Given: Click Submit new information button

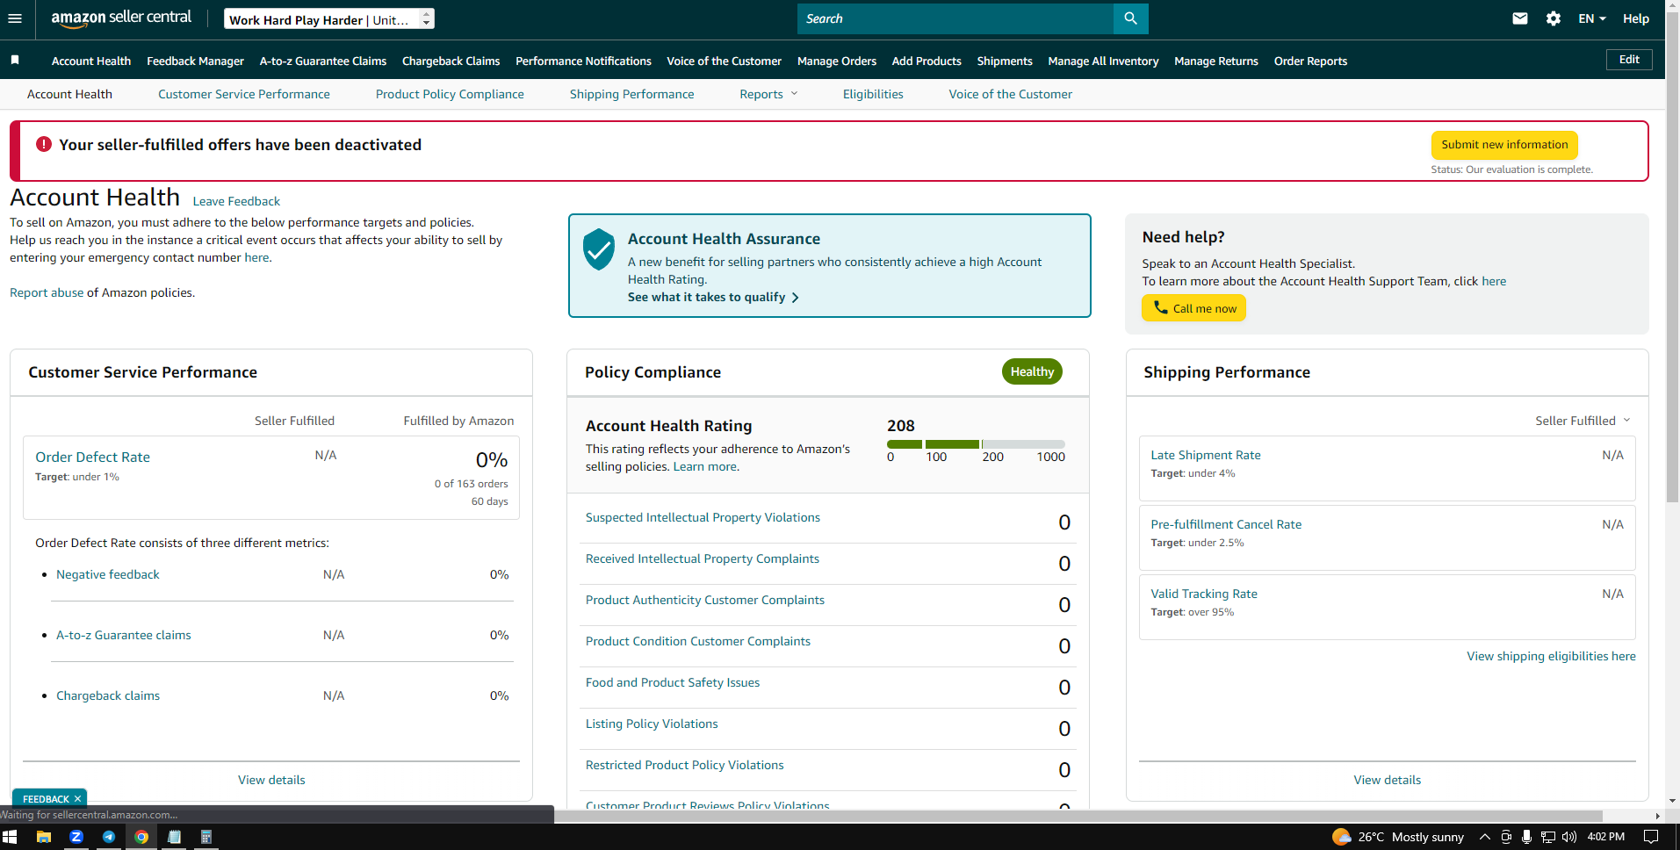Looking at the screenshot, I should pos(1504,145).
